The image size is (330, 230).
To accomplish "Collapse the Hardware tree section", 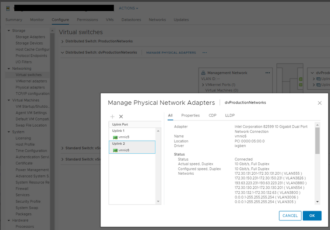I will point(9,220).
